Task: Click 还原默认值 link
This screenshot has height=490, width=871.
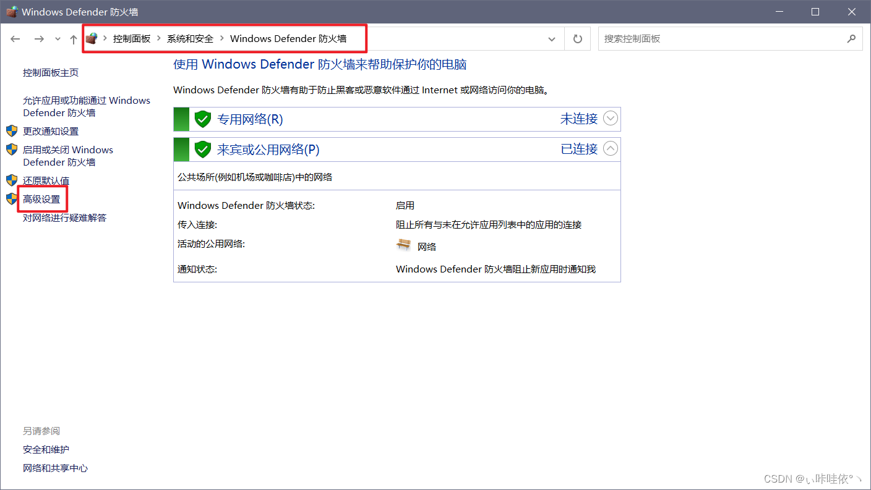Action: (46, 180)
